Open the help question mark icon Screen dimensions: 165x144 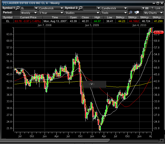[x=152, y=8]
